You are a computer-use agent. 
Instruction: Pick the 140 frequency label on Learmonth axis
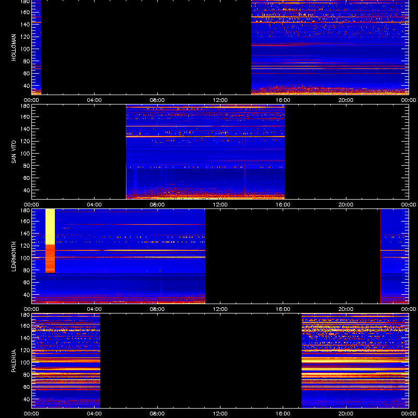pyautogui.click(x=26, y=234)
